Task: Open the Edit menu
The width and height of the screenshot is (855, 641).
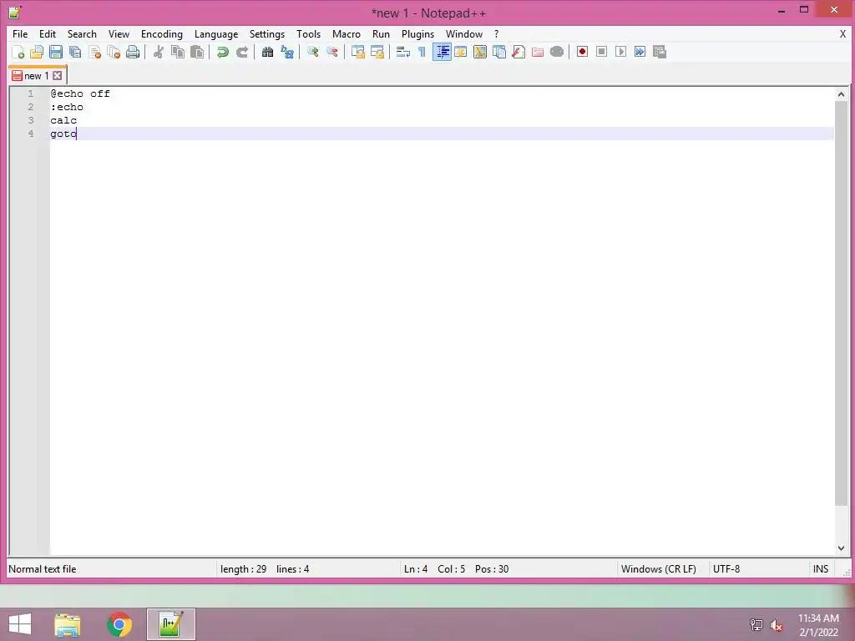Action: pyautogui.click(x=48, y=33)
